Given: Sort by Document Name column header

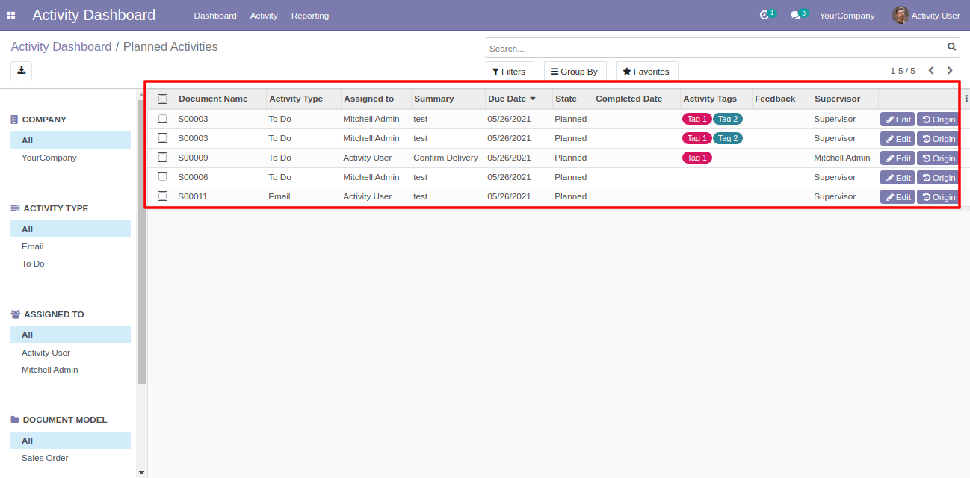Looking at the screenshot, I should click(x=220, y=99).
